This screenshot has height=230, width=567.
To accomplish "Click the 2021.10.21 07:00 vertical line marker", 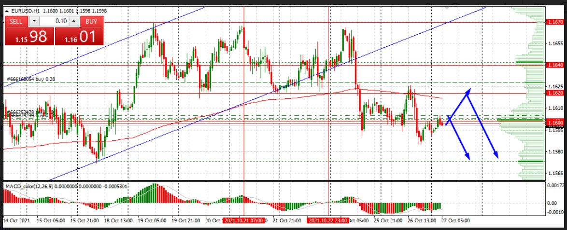I will click(244, 220).
